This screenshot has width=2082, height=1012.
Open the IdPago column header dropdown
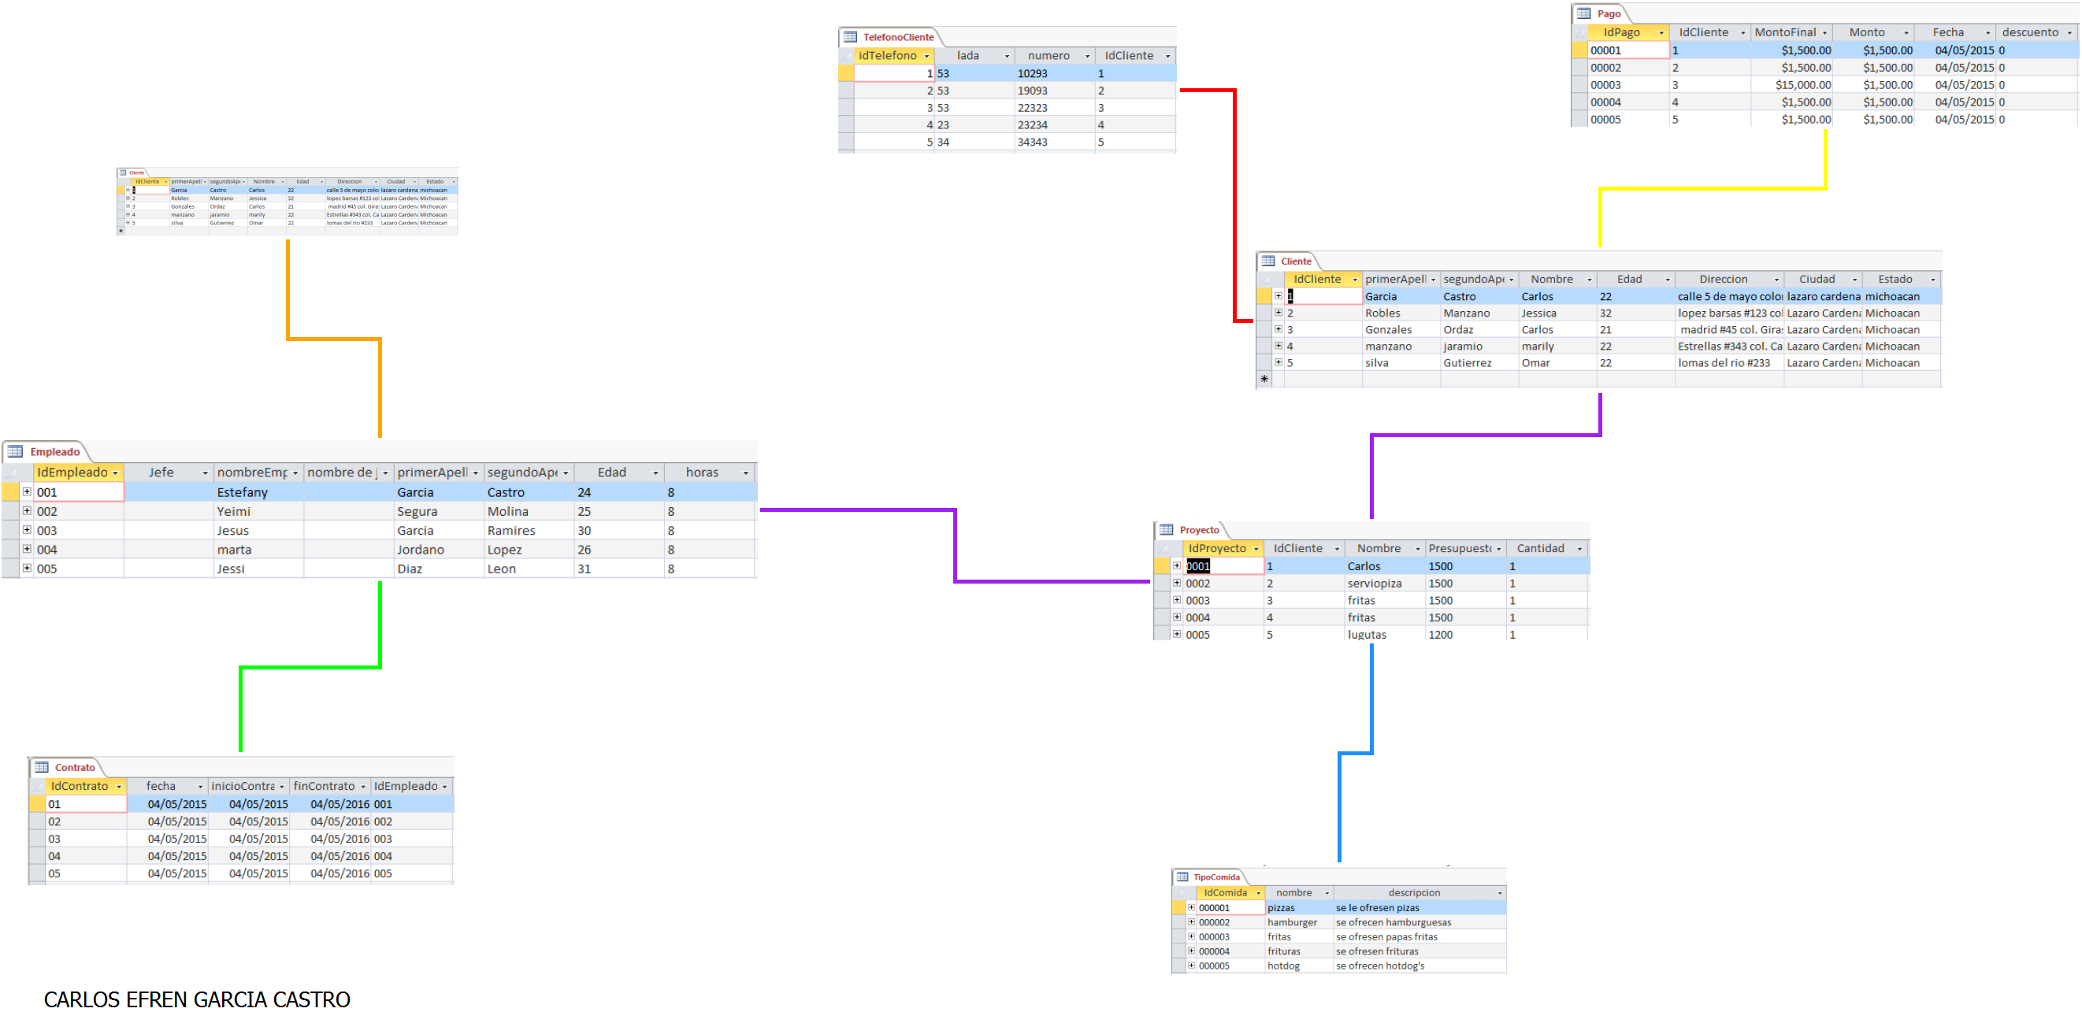pos(1661,33)
